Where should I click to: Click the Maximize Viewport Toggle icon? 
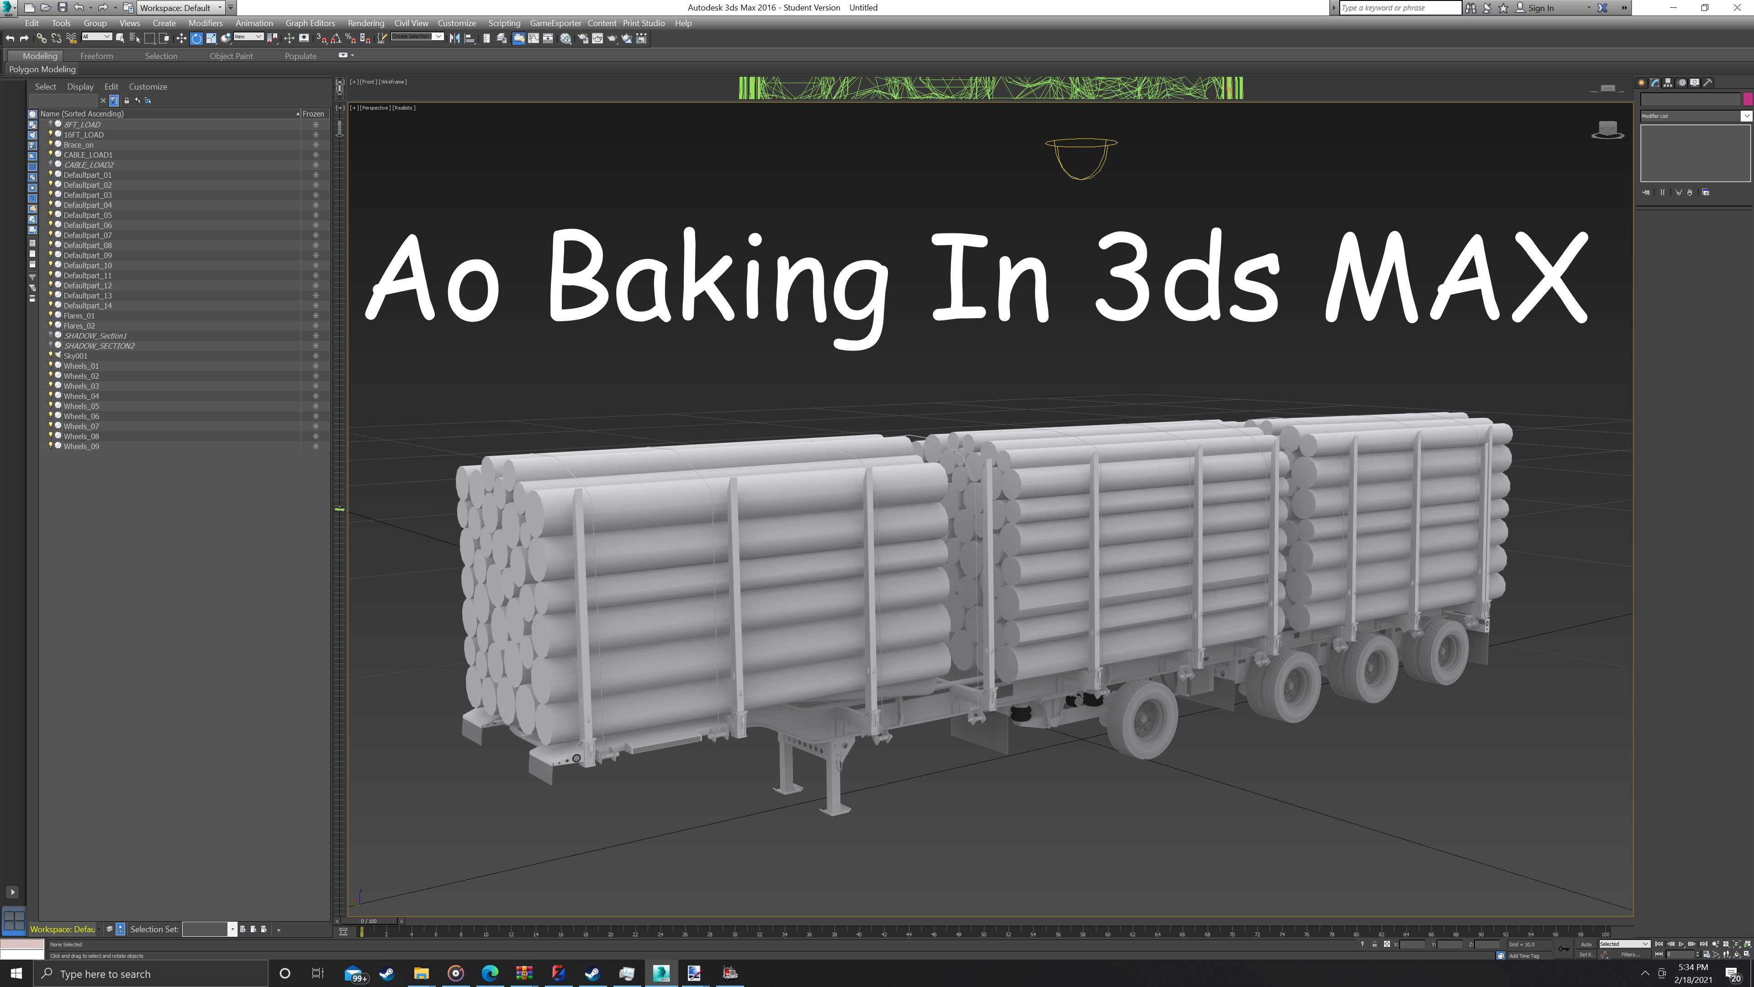1747,954
